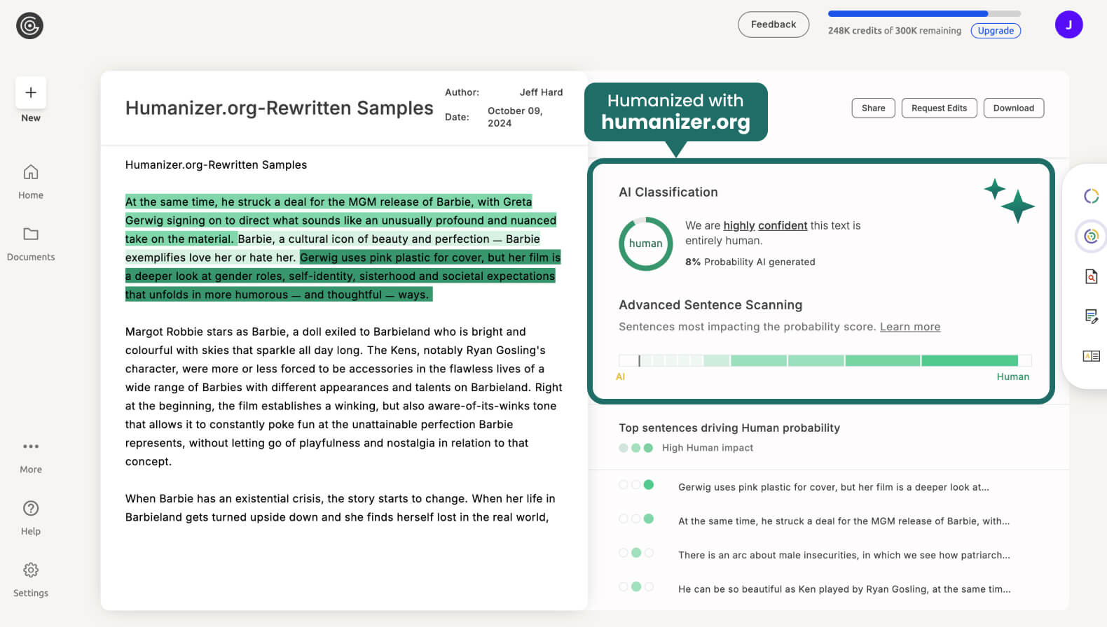Screen dimensions: 1107x627
Task: Click author name Jeff Hard
Action: (541, 92)
